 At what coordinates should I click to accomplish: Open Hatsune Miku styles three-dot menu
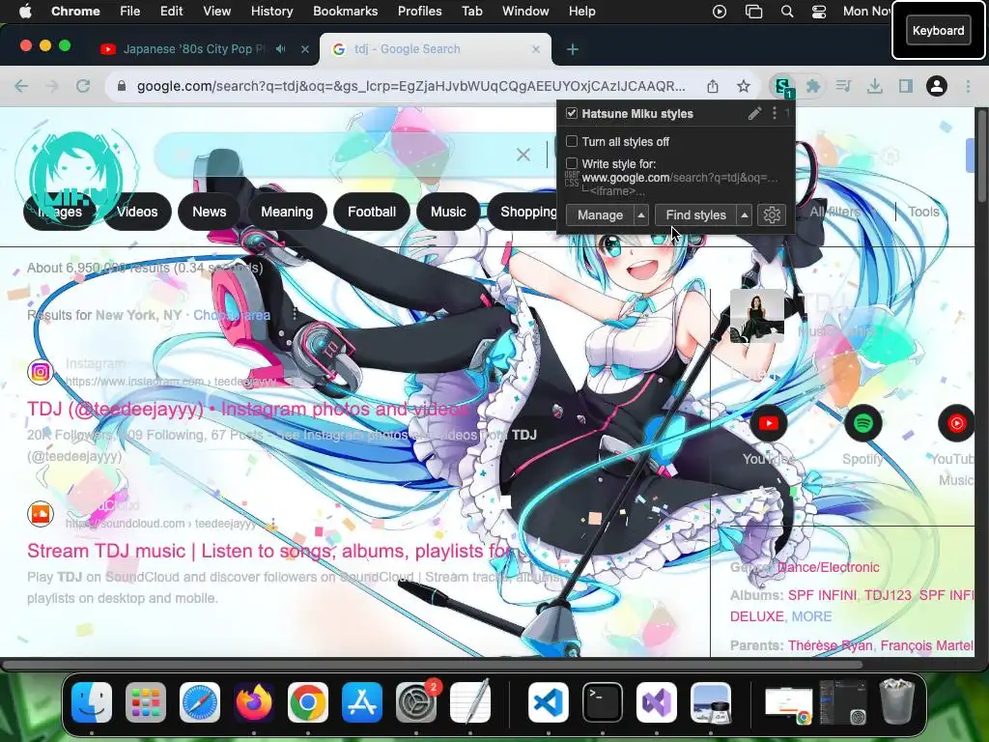point(775,113)
